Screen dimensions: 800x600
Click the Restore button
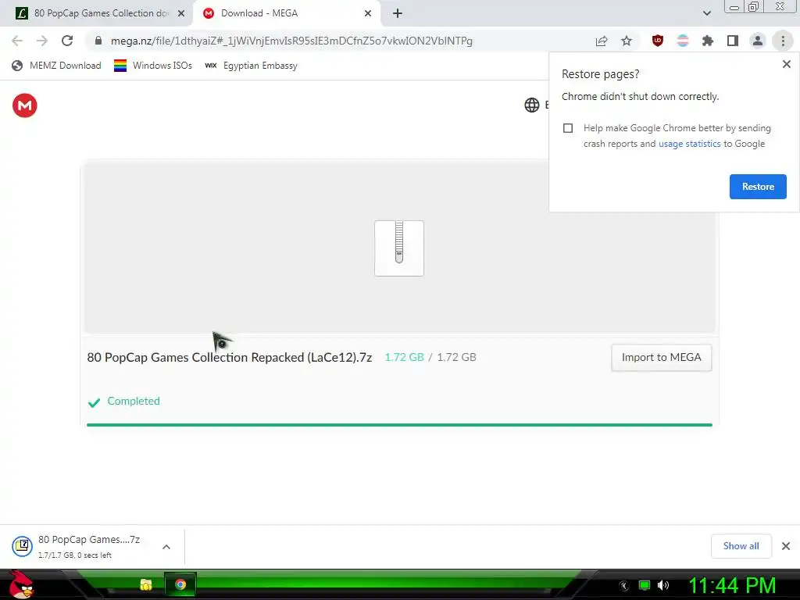pyautogui.click(x=758, y=187)
